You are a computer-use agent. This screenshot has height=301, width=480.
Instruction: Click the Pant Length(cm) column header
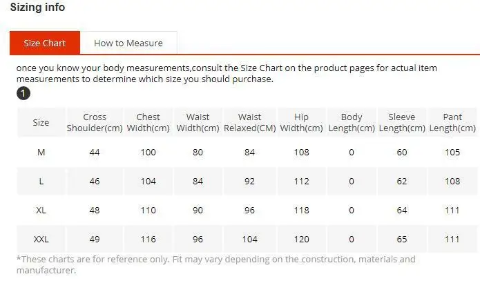(x=452, y=122)
